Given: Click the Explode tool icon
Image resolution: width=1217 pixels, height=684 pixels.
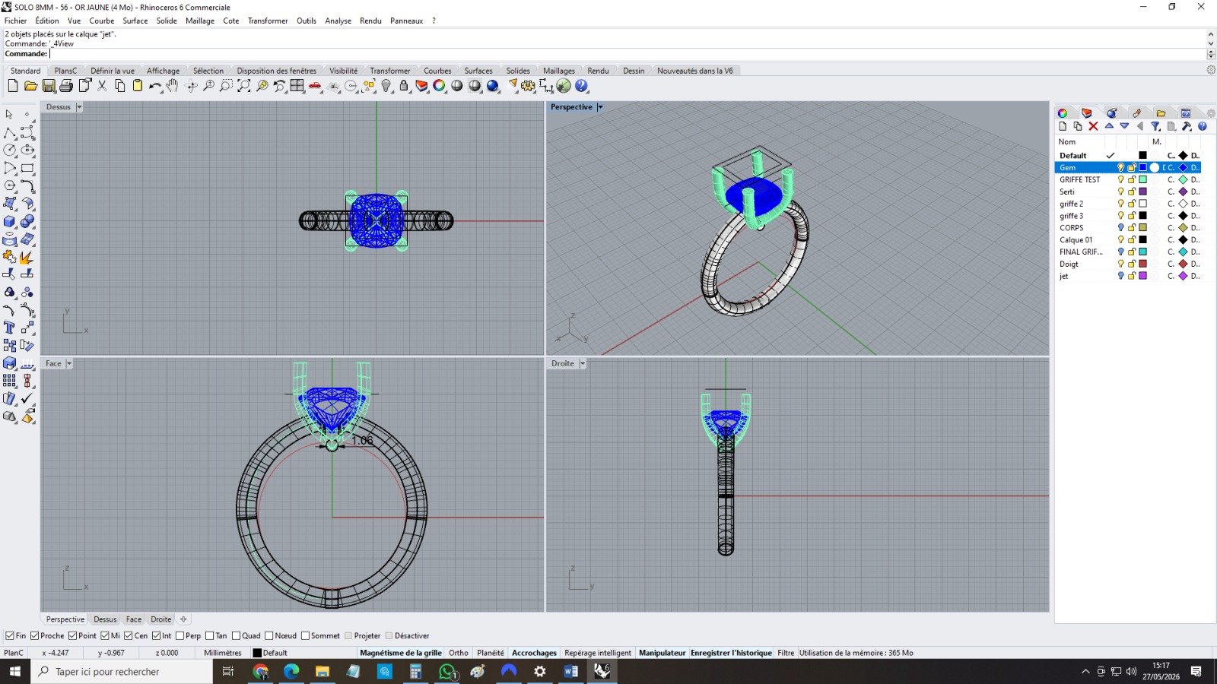Looking at the screenshot, I should tap(27, 257).
